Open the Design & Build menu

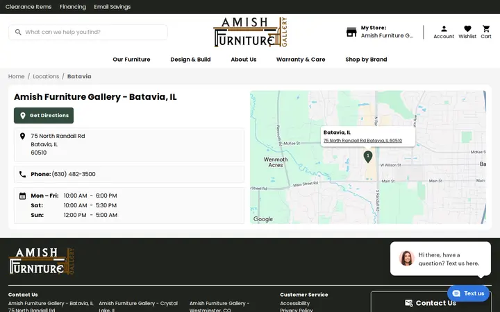click(190, 60)
